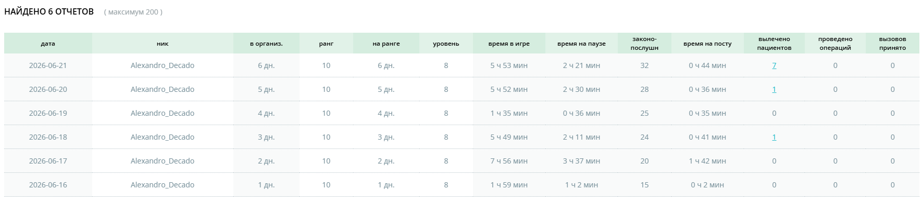Click the "вылечено пациентов" column header
Viewport: 922px width, 217px height.
coord(774,43)
